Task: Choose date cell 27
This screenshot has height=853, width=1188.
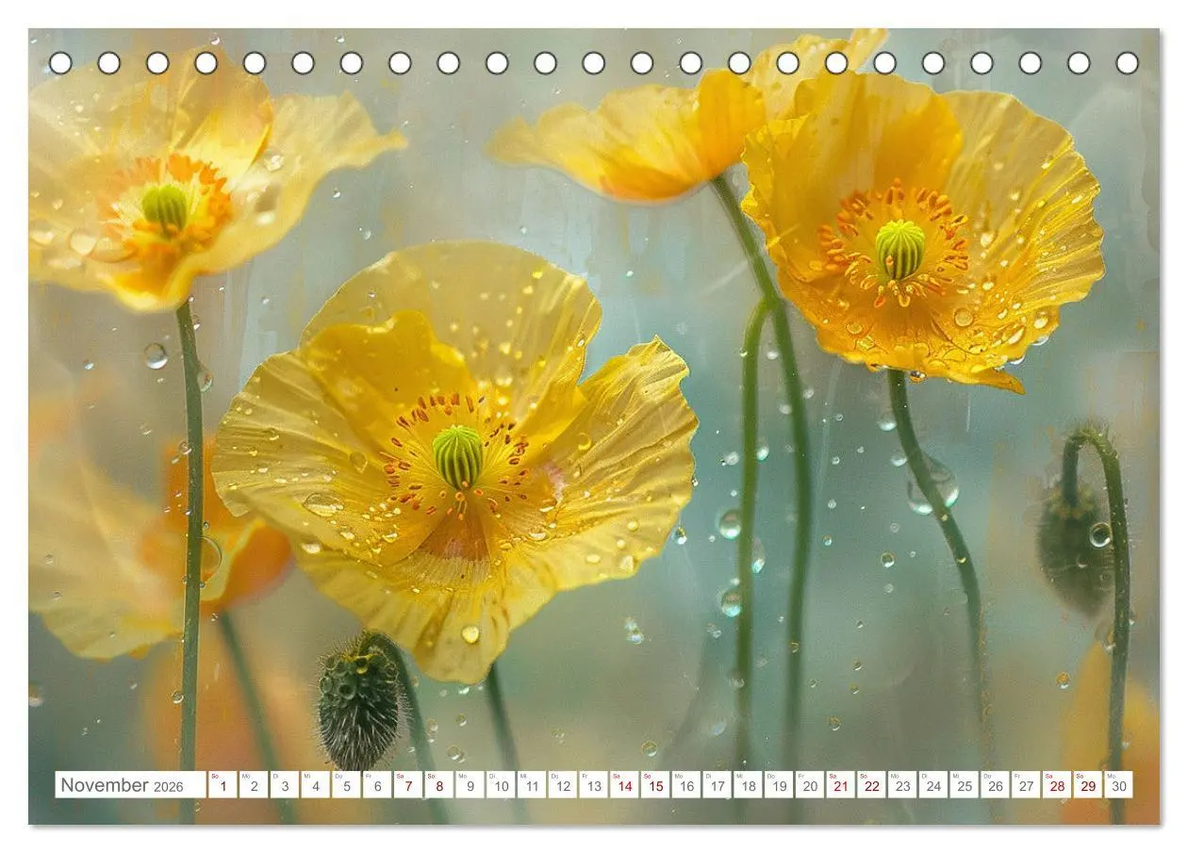Action: [1025, 784]
